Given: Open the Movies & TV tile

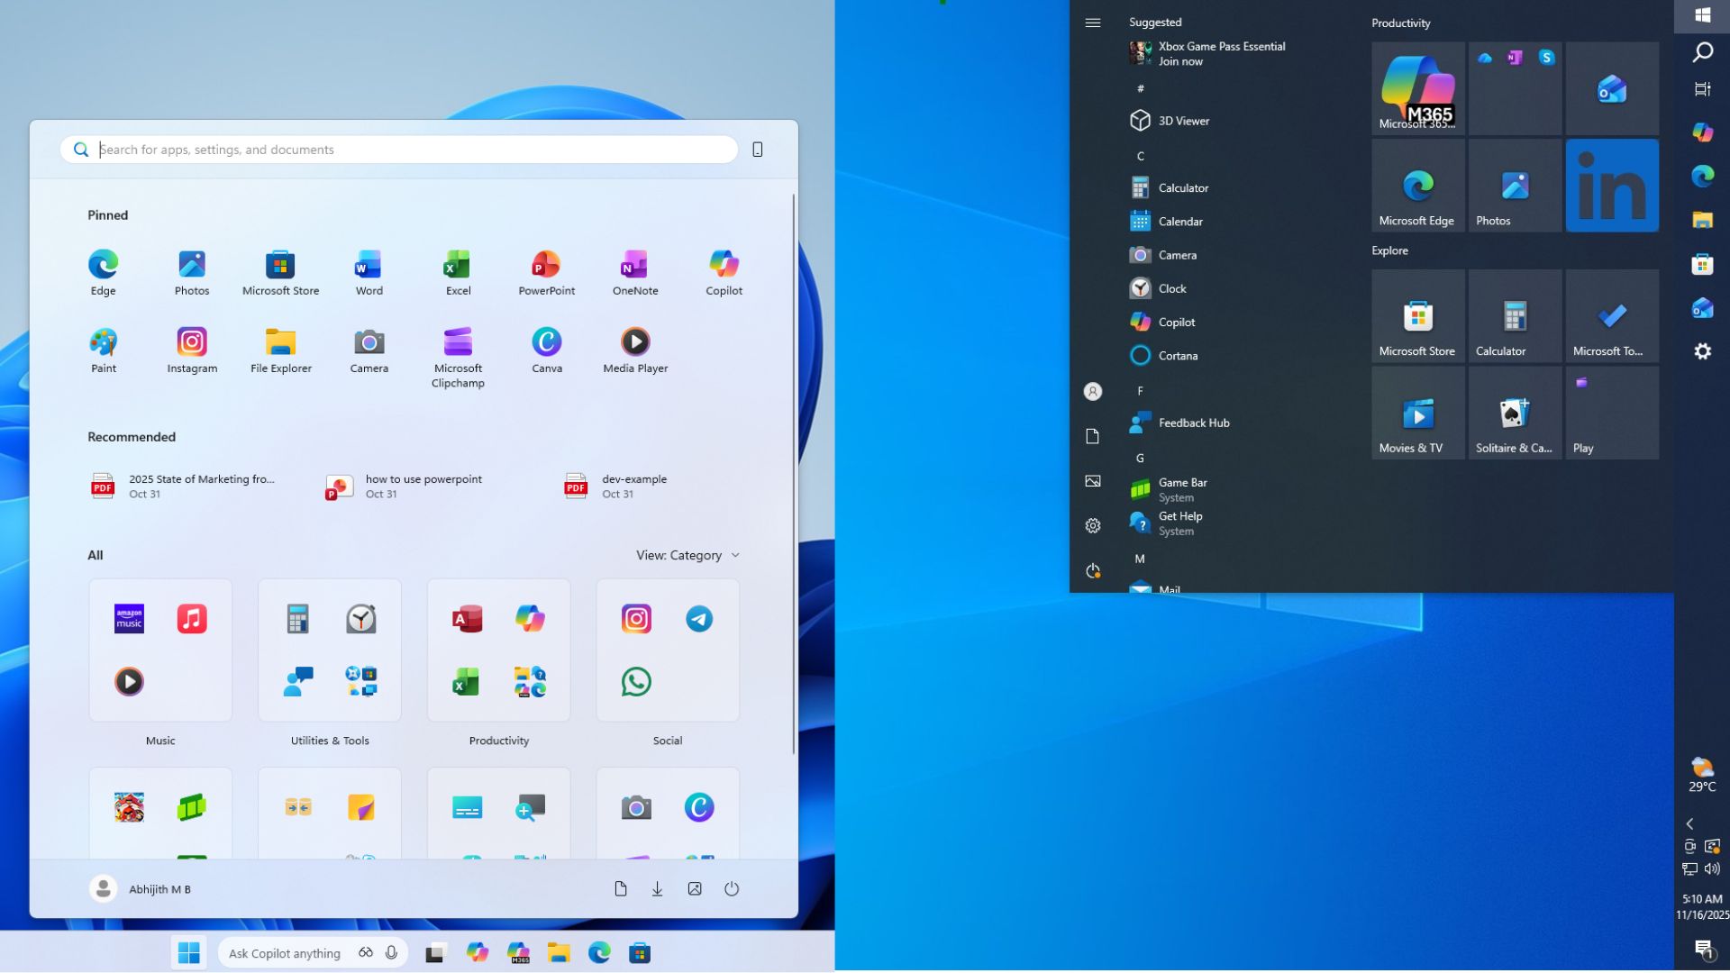Looking at the screenshot, I should (1417, 413).
